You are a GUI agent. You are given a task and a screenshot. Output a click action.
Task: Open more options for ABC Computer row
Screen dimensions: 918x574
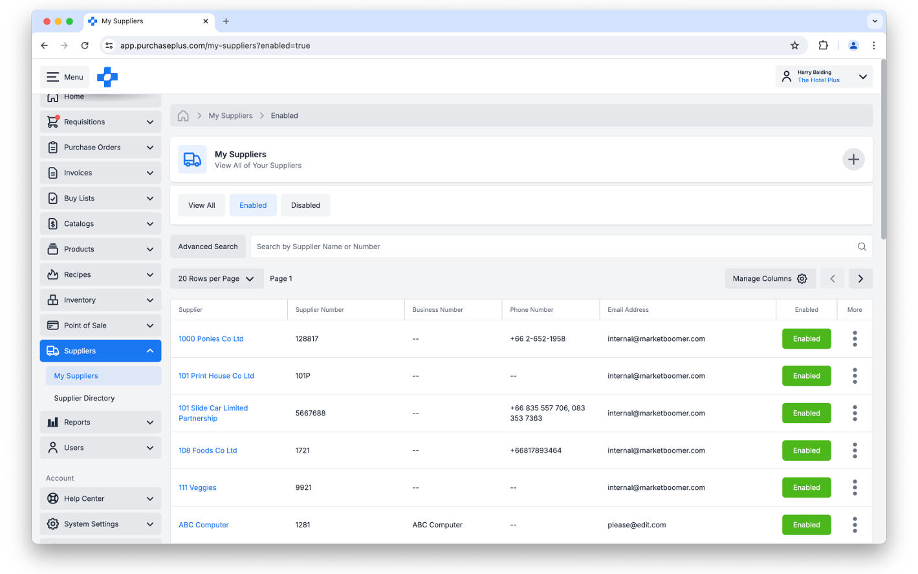tap(854, 525)
